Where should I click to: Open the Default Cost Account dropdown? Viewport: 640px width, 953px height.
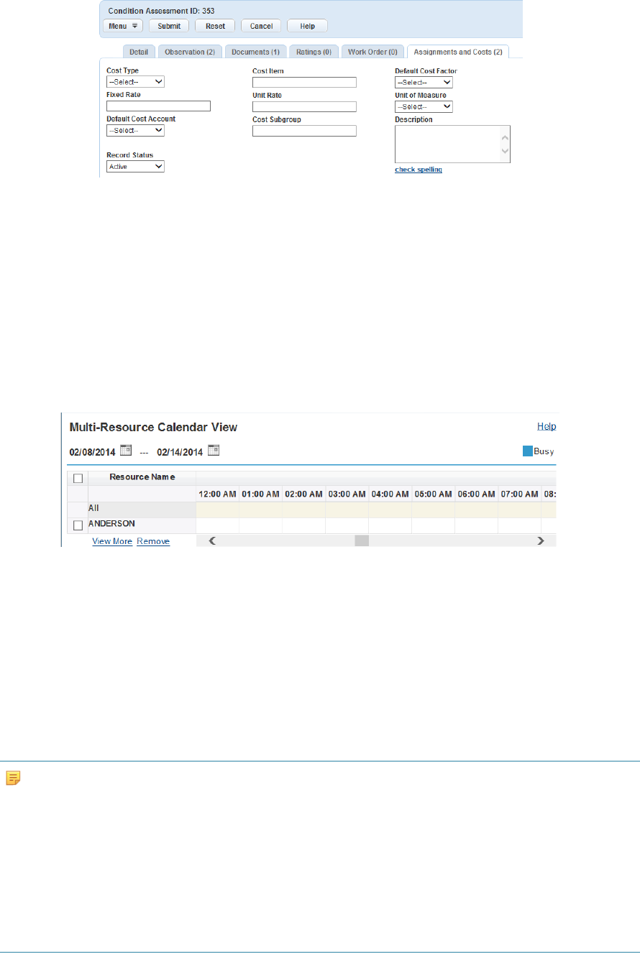point(135,130)
